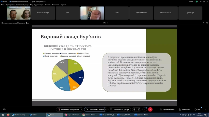Screen dimensions: 209x117
Task: Open video options dropdown arrow
Action: 106,110
